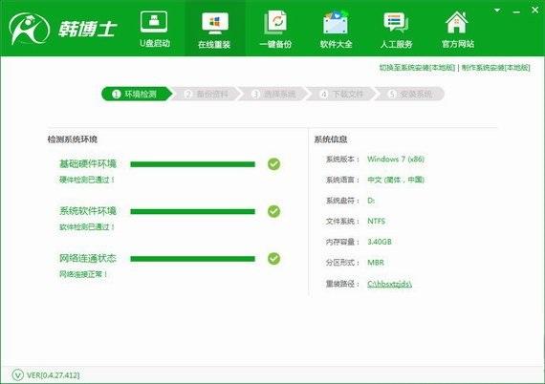Select step 5 安装系统
This screenshot has width=545, height=384.
tap(410, 94)
